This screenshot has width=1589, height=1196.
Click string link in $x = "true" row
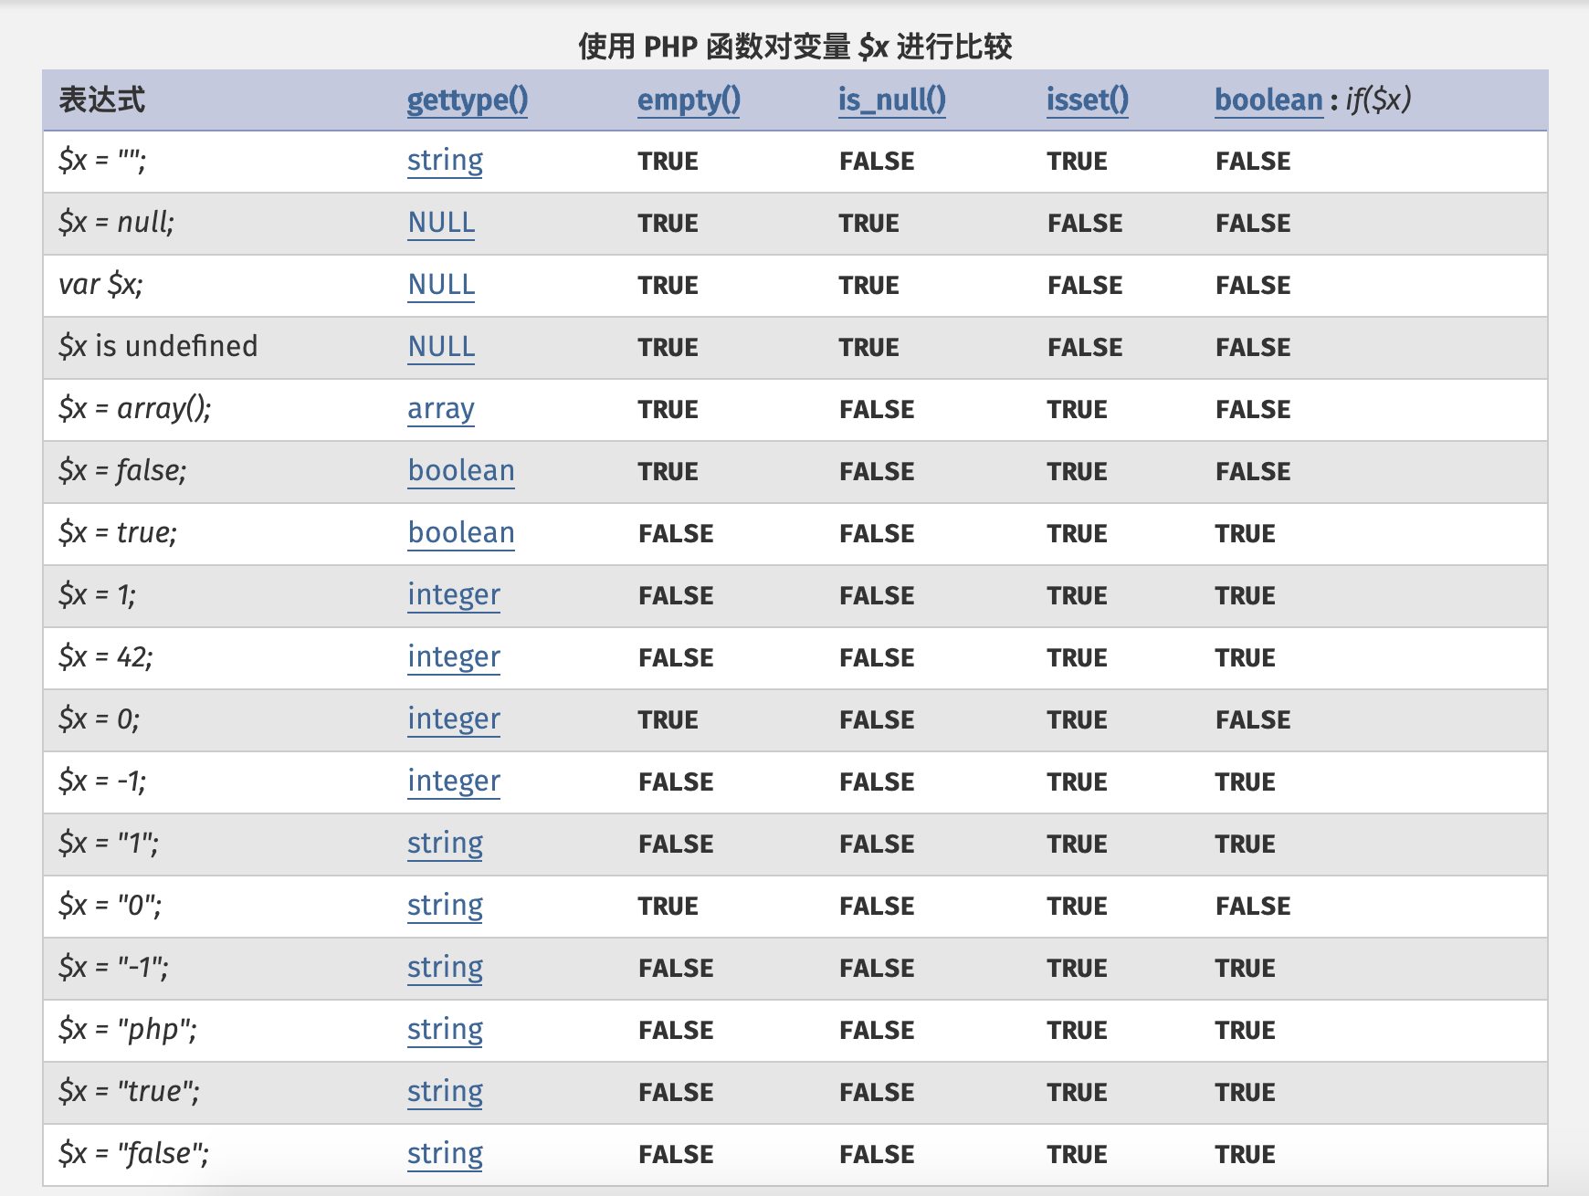pos(445,1092)
